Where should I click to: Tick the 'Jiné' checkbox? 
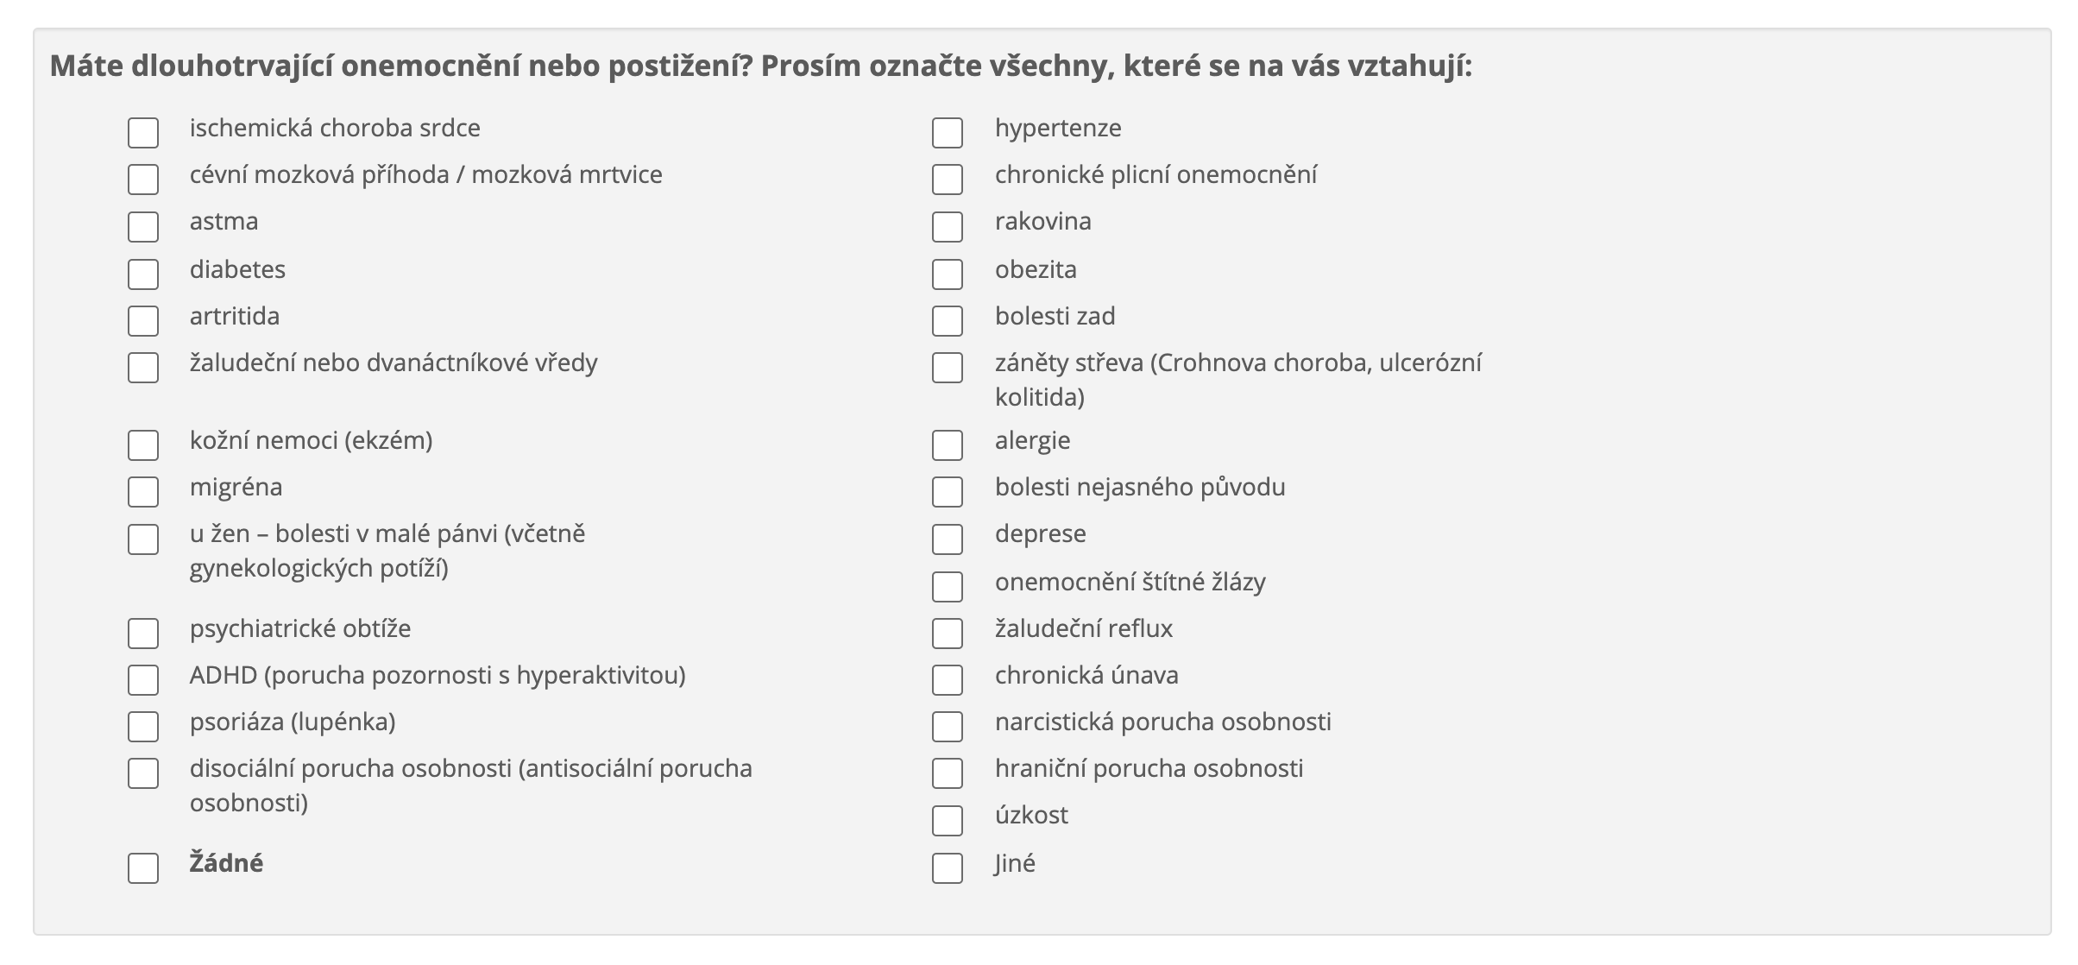948,868
